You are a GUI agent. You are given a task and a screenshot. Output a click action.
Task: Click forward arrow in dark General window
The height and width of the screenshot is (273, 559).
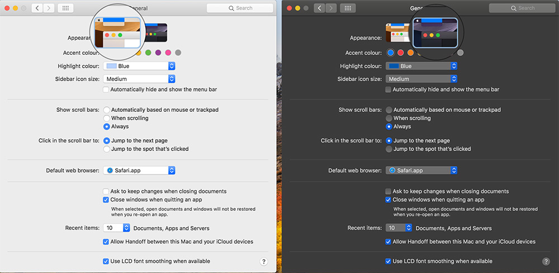point(331,8)
